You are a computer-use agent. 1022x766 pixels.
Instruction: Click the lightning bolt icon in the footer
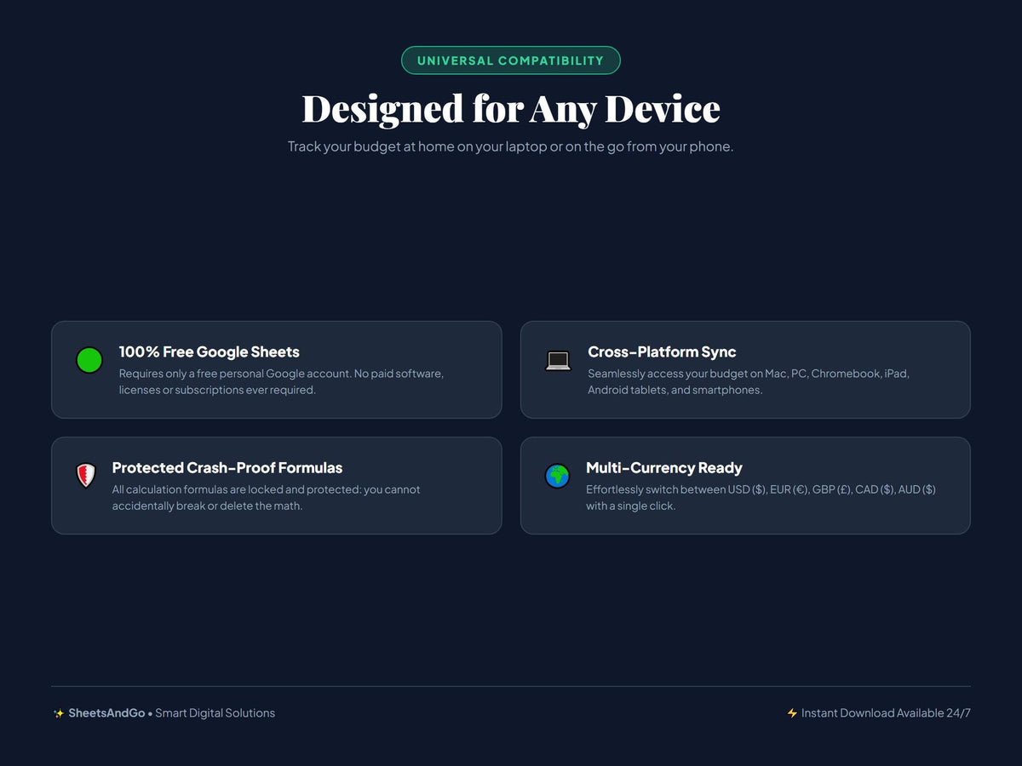pos(792,713)
